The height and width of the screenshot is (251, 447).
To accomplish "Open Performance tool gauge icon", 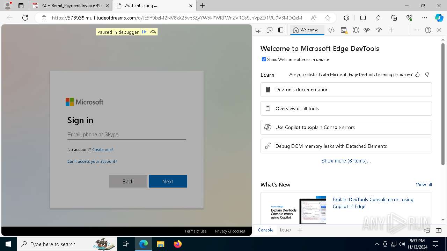I will (x=379, y=30).
